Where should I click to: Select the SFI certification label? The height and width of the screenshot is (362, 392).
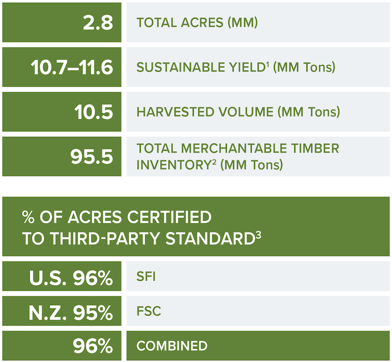point(146,276)
